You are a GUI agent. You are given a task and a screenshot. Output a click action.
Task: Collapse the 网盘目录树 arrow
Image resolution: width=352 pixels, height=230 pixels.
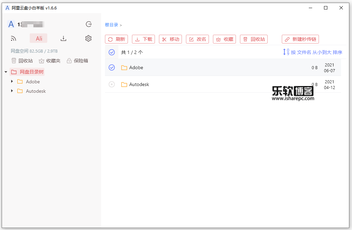pos(6,72)
